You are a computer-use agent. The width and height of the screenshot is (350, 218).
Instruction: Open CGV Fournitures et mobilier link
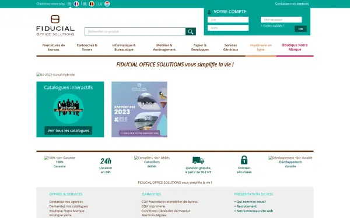click(170, 202)
